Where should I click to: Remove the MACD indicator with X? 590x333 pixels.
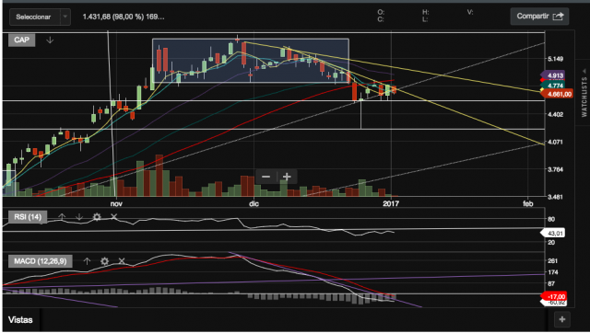(x=122, y=261)
